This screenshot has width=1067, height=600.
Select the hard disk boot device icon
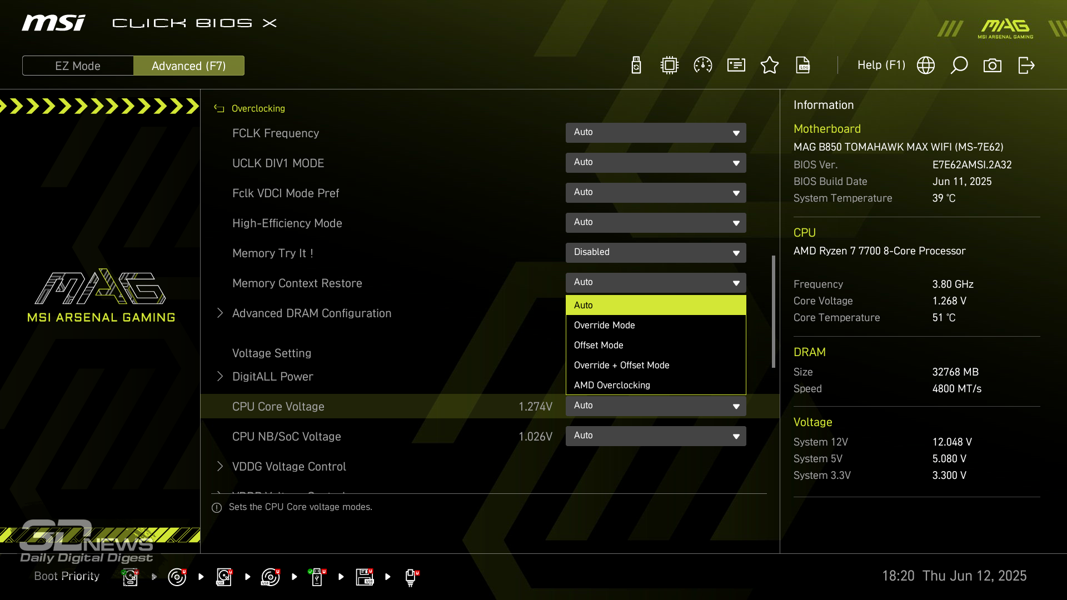tap(131, 577)
